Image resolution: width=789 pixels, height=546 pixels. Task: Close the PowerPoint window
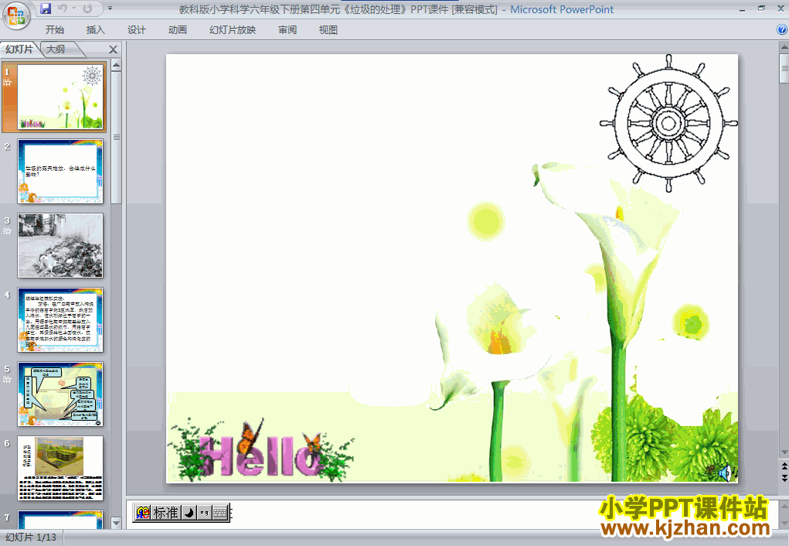point(781,9)
